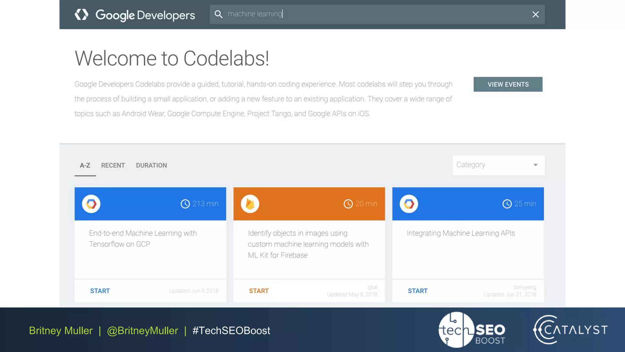Click the clock icon beside 20 min
The height and width of the screenshot is (352, 625).
[348, 204]
